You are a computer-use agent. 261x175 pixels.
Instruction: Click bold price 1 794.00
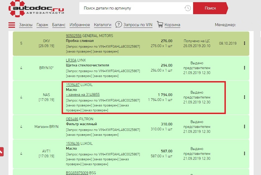click(165, 95)
